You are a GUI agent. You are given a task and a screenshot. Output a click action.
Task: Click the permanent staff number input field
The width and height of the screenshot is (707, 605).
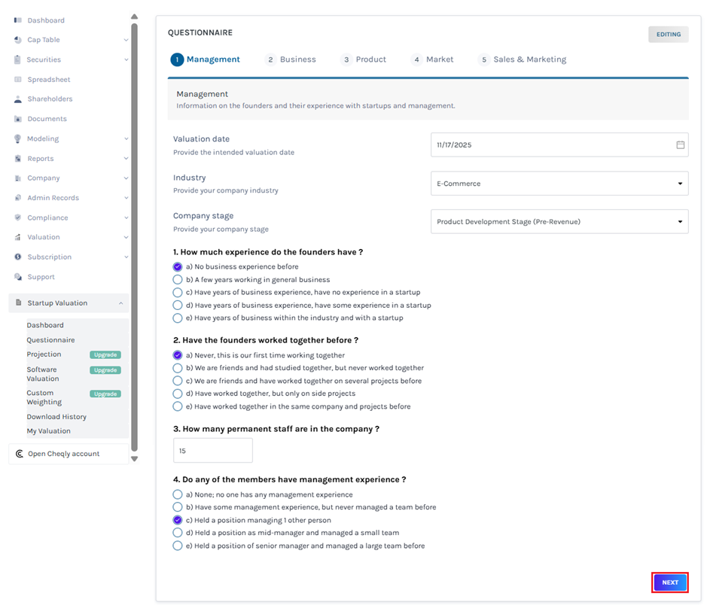pos(212,450)
